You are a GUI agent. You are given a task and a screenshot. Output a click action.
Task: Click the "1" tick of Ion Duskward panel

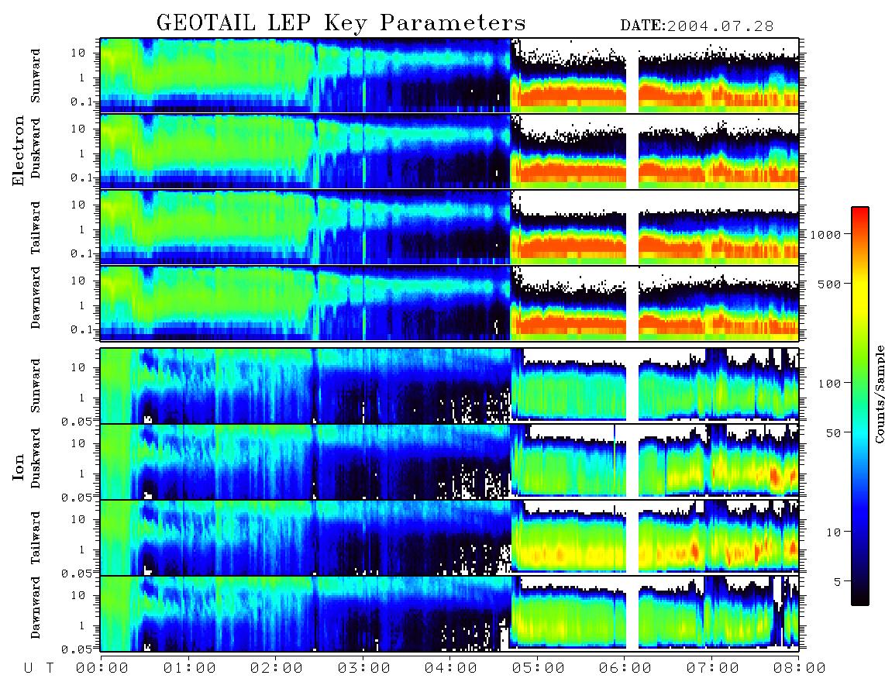point(81,474)
